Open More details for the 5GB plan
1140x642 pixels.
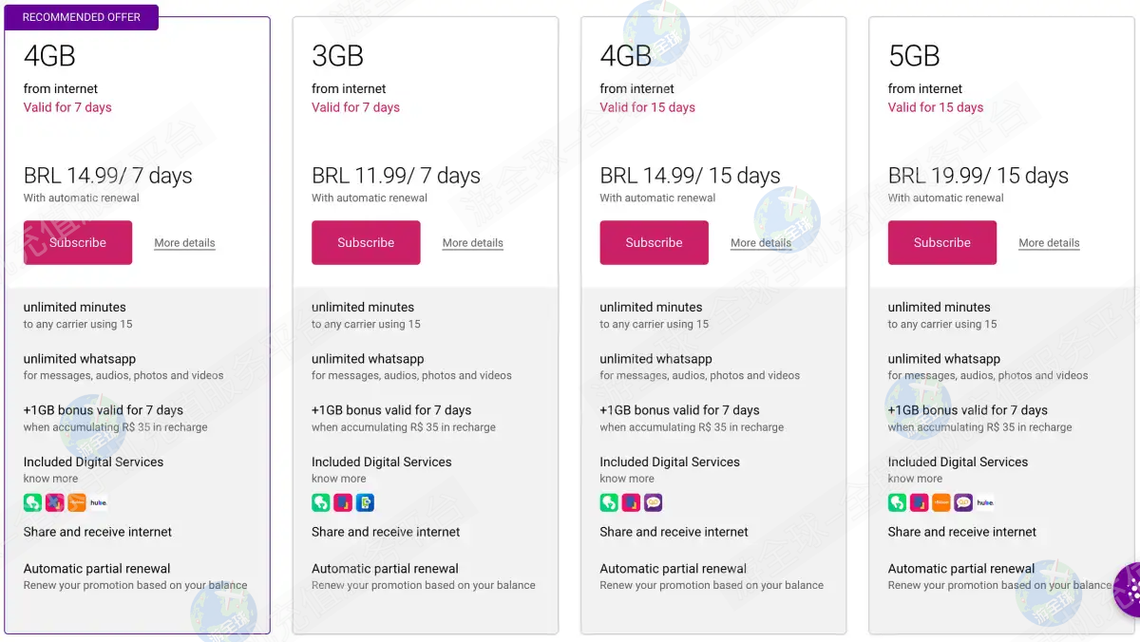1049,243
